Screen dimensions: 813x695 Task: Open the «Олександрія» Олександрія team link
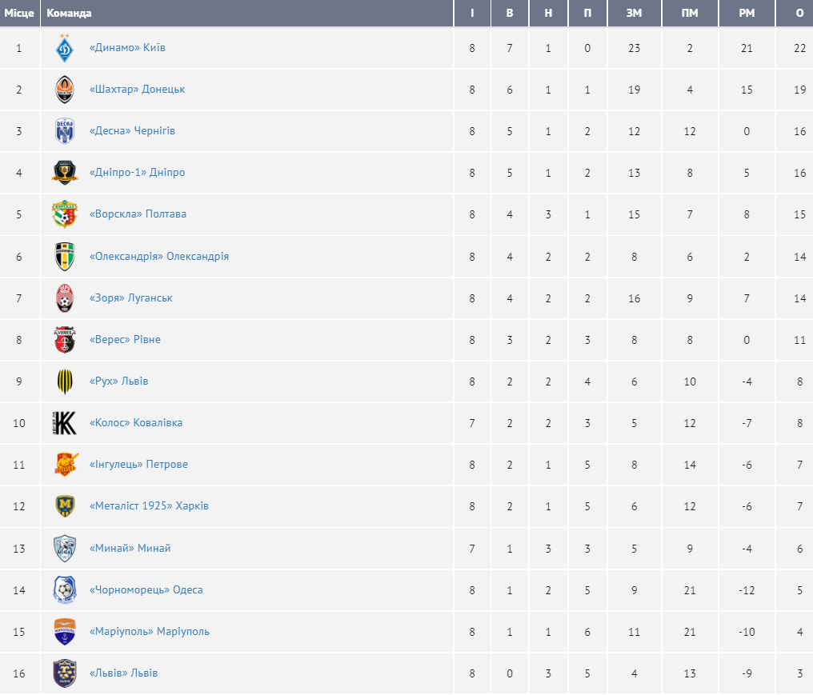[x=159, y=257]
